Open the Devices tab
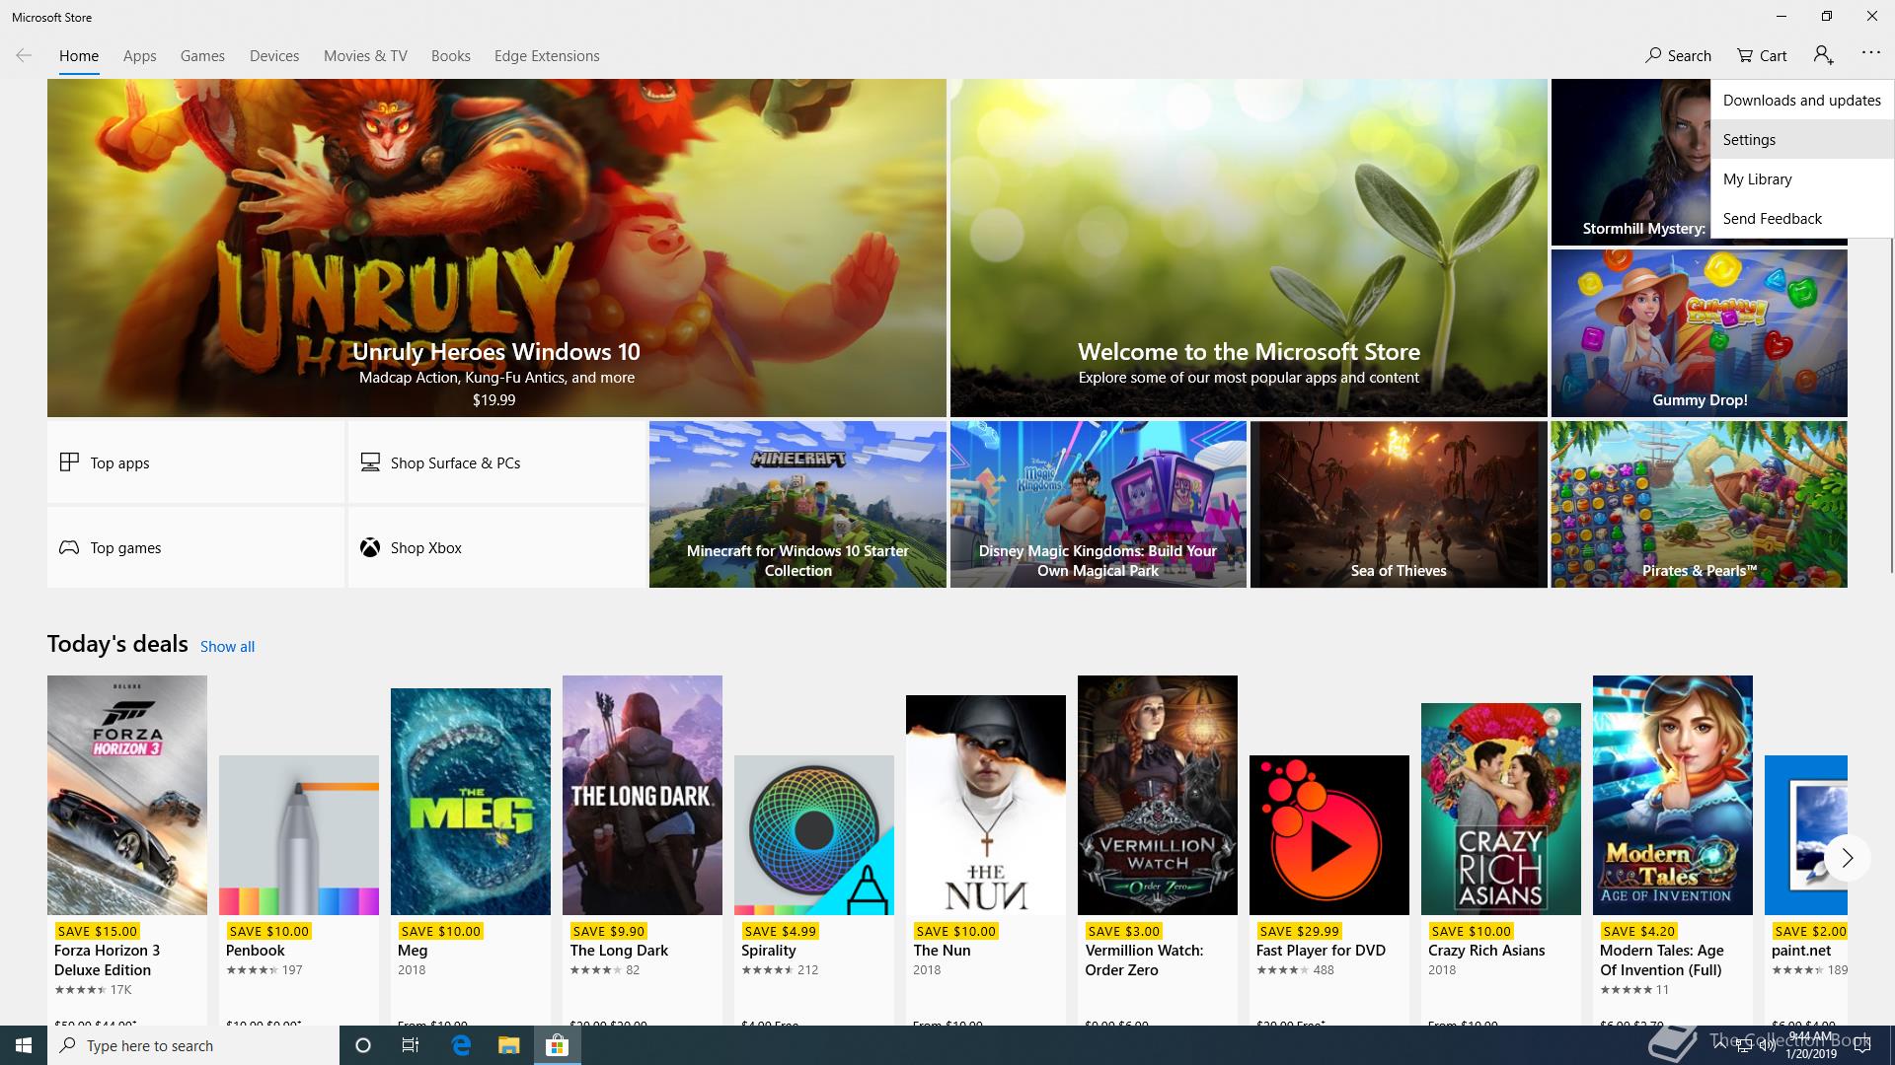 click(274, 56)
